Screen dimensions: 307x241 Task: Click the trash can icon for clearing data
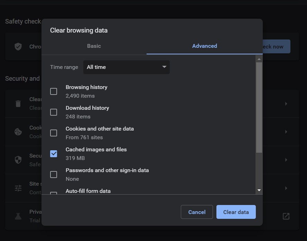point(18,104)
